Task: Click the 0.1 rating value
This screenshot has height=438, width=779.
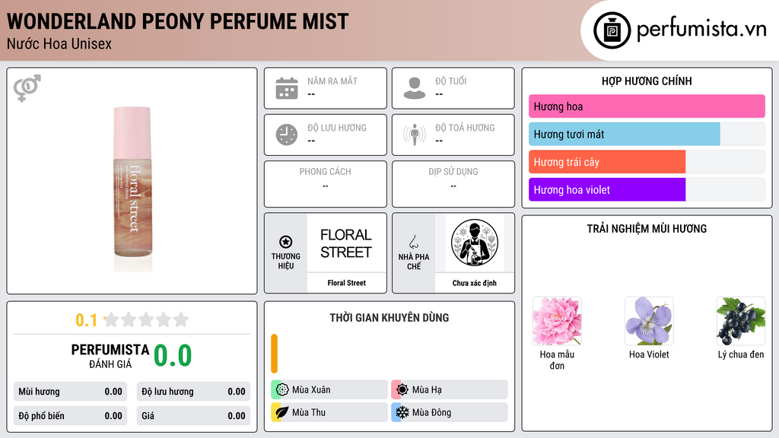Action: (x=86, y=320)
